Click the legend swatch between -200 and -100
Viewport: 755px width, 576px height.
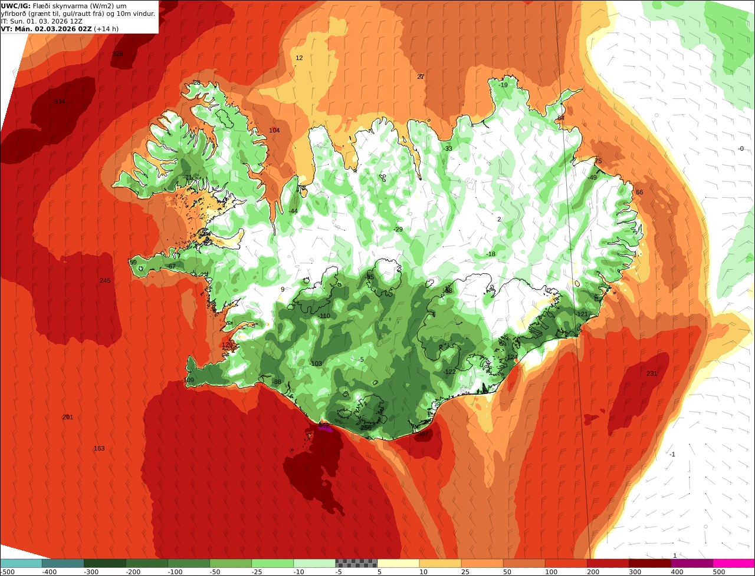[x=147, y=563]
